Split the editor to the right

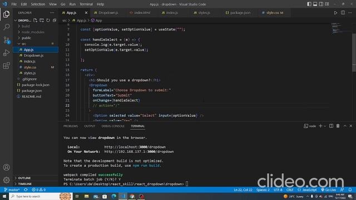(x=343, y=13)
